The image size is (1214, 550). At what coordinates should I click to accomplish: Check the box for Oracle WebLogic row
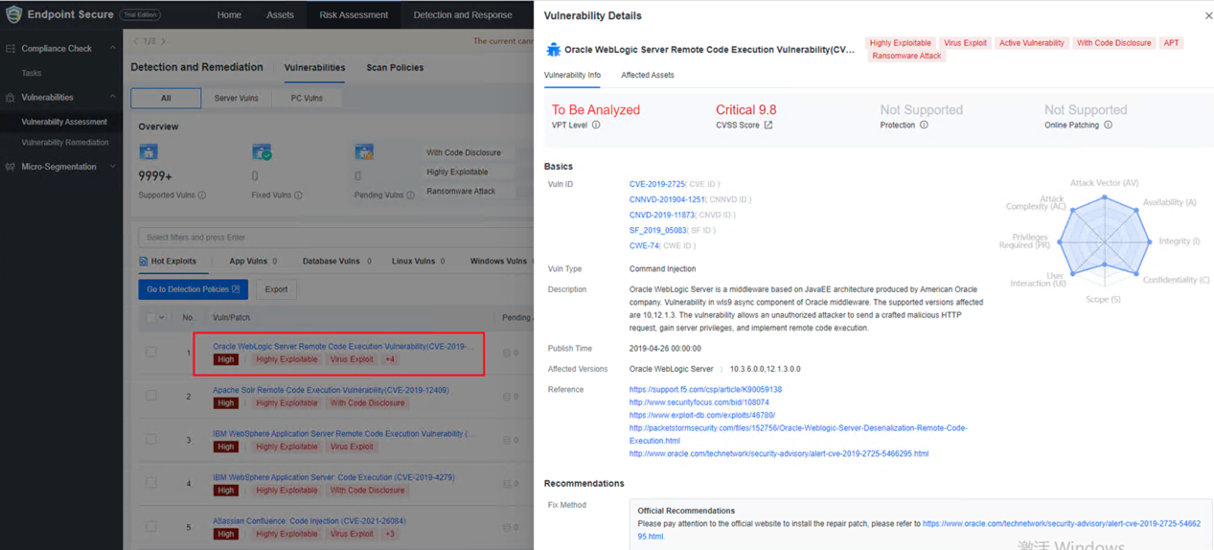[151, 353]
